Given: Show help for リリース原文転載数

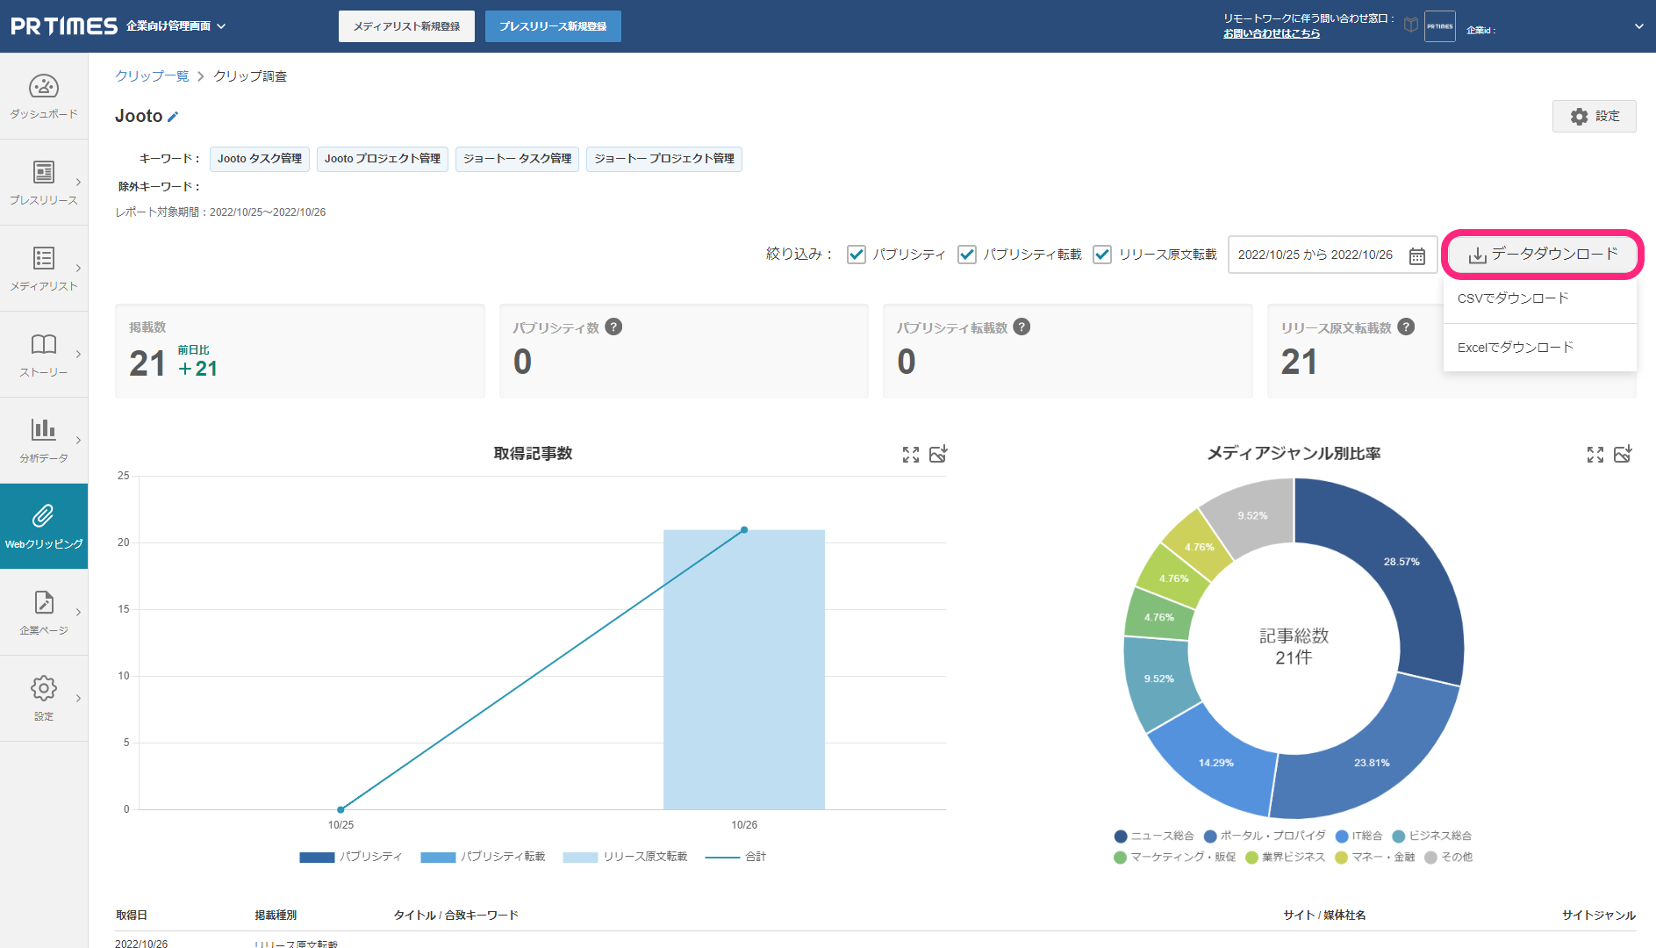Looking at the screenshot, I should tap(1406, 327).
